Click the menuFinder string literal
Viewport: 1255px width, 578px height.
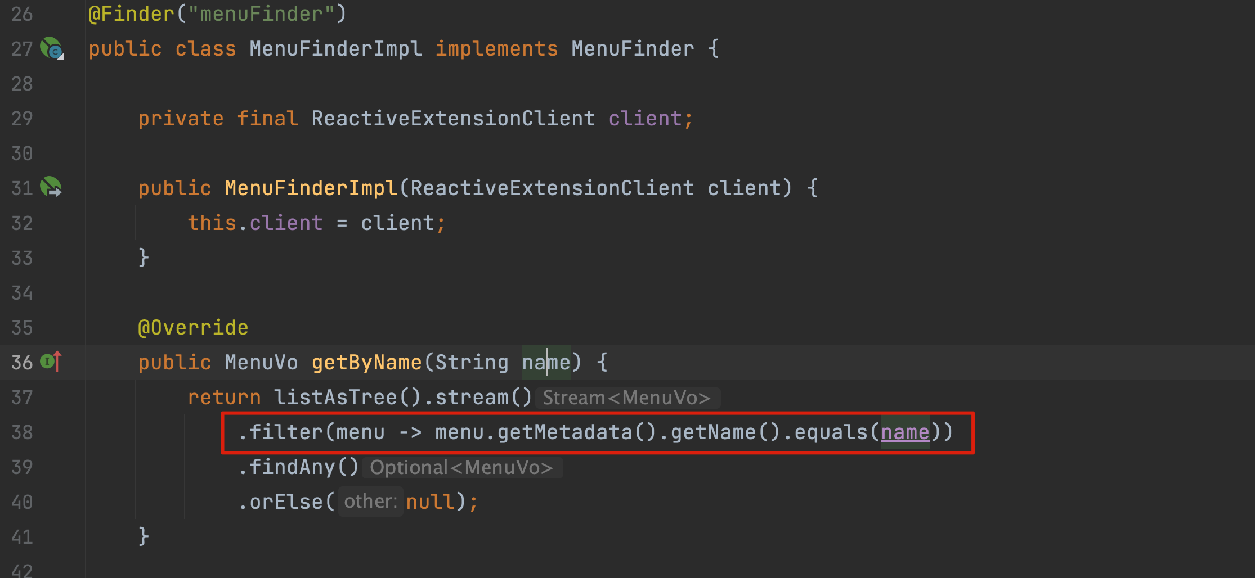262,13
